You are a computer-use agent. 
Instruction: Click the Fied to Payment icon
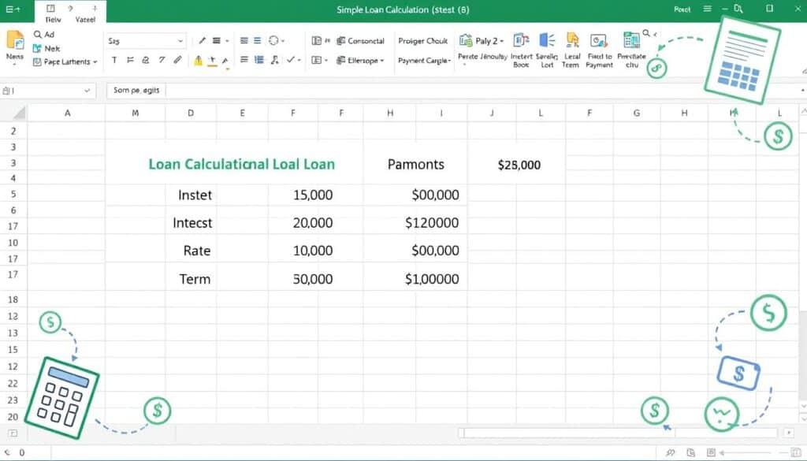(599, 41)
